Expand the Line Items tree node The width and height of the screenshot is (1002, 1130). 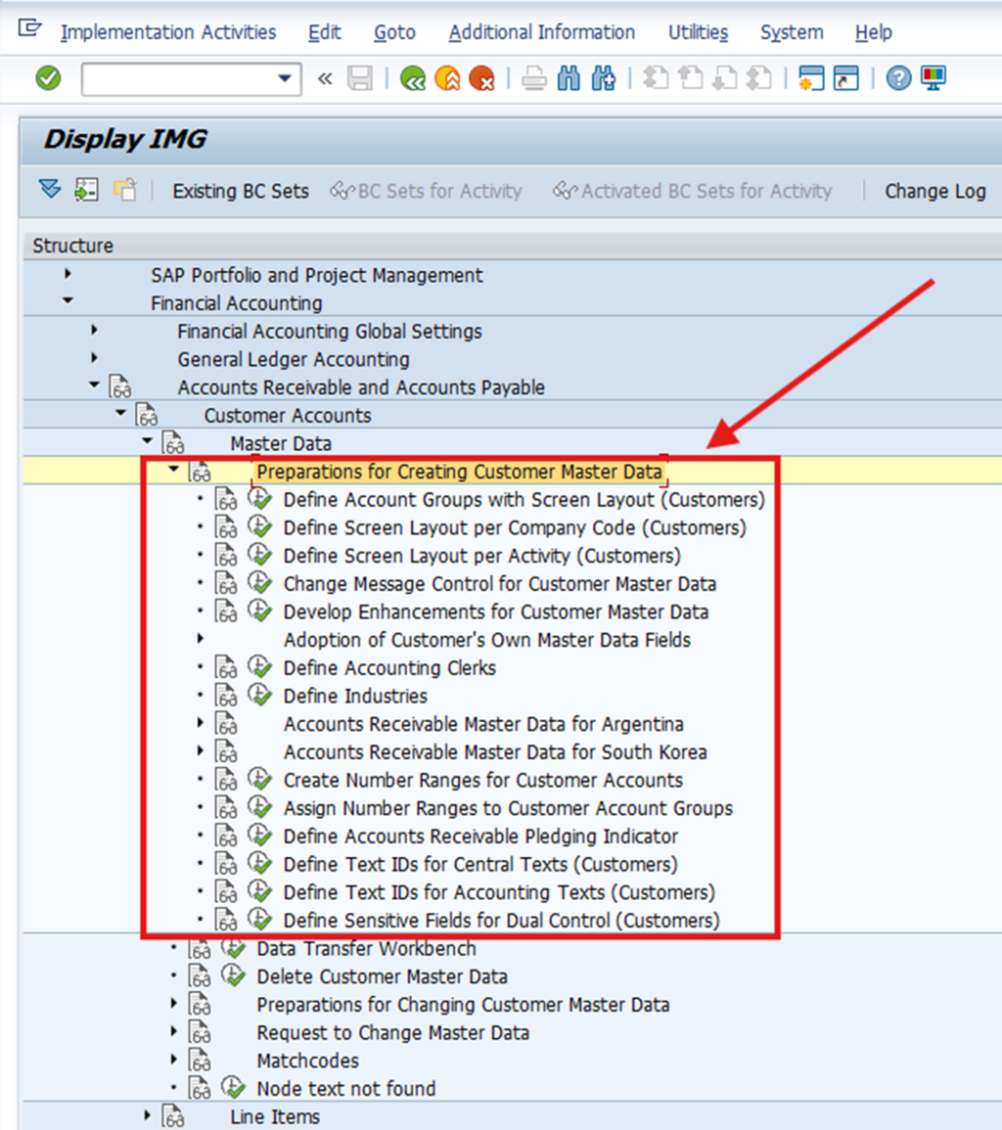point(148,1115)
